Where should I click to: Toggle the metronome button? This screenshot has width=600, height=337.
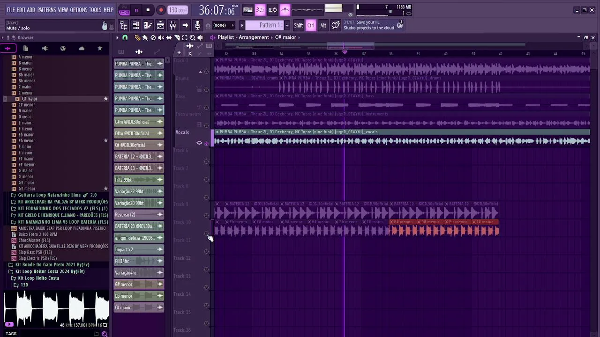(x=285, y=10)
